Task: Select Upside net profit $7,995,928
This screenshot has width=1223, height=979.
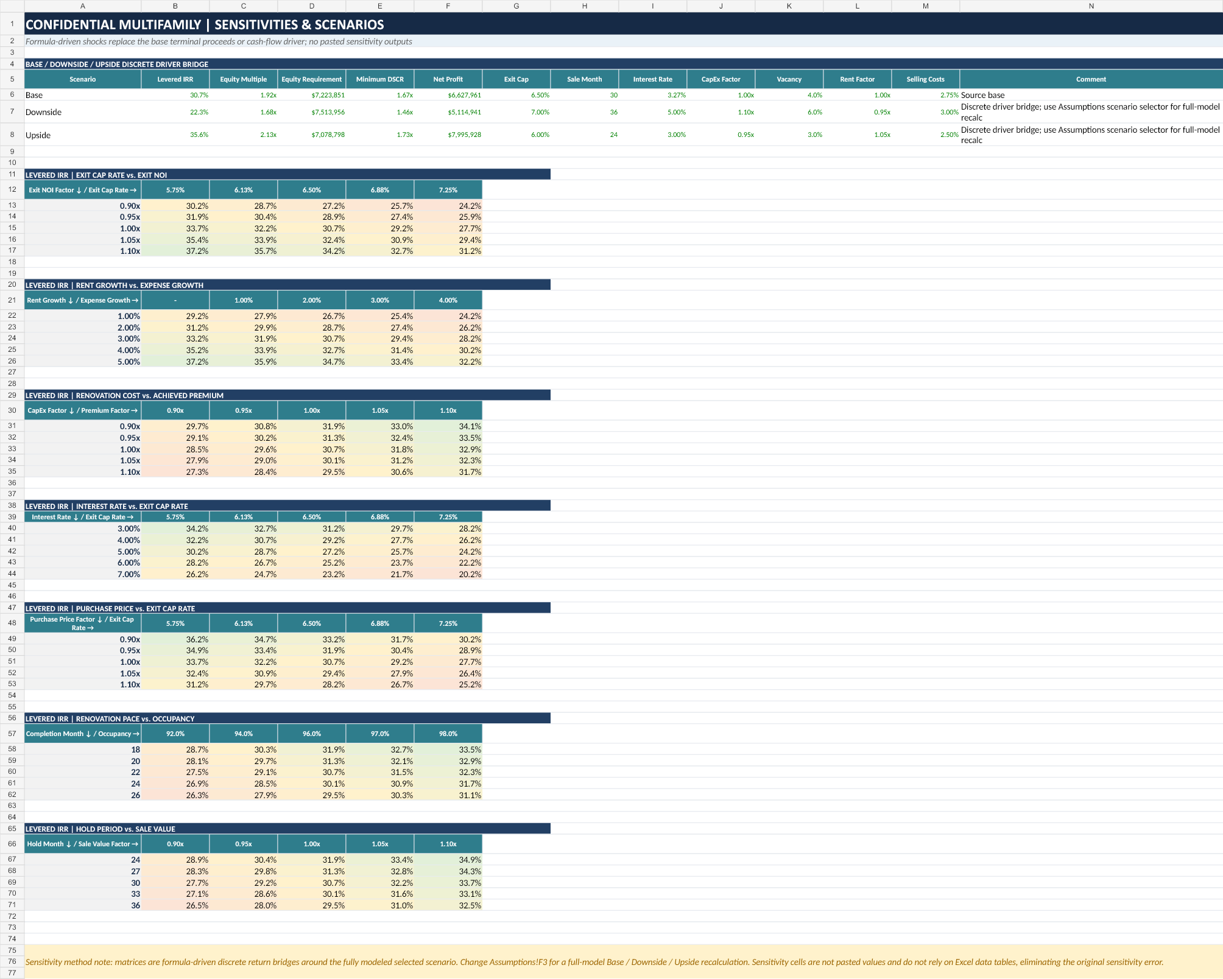Action: (448, 135)
